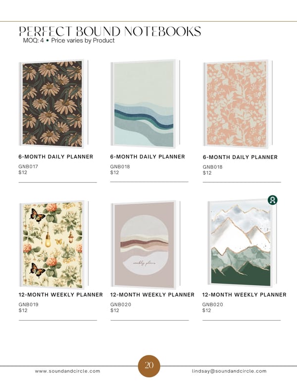The image size is (297, 384).
Task: Select the butterfly botanical notebook cover
Action: tap(53, 245)
